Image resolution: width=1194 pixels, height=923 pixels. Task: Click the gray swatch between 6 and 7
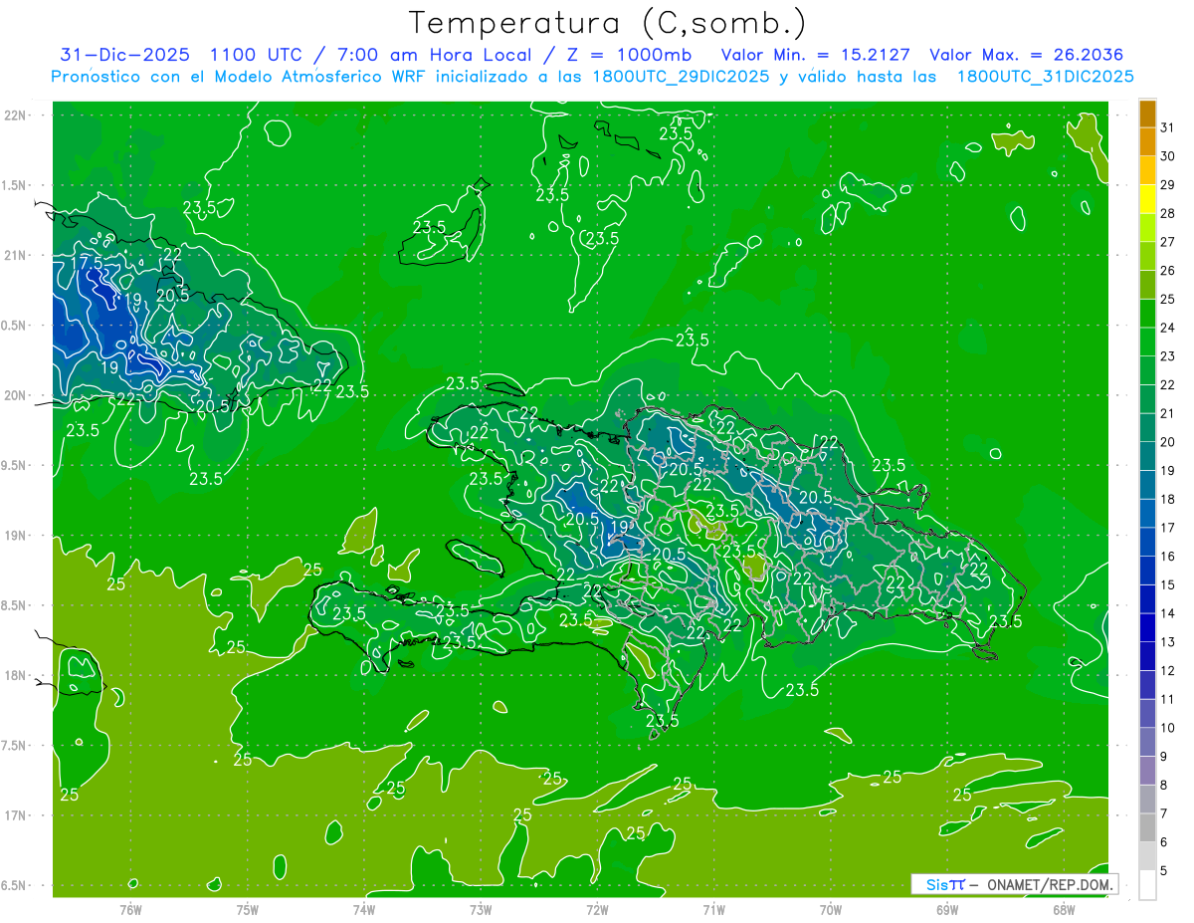tap(1147, 828)
